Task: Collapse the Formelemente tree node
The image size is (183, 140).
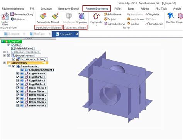Action: tap(10, 66)
